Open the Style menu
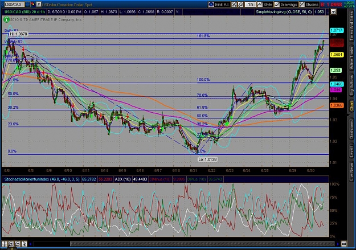Image resolution: width=356 pixels, height=250 pixels. point(265,5)
